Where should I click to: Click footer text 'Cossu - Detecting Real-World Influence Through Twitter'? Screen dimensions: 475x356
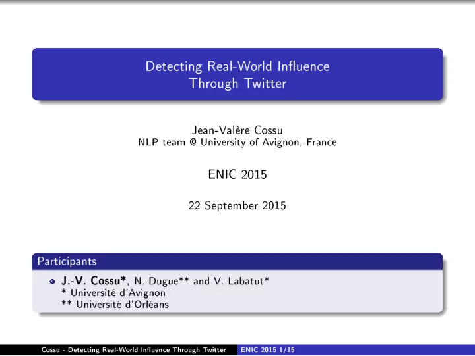[133, 350]
